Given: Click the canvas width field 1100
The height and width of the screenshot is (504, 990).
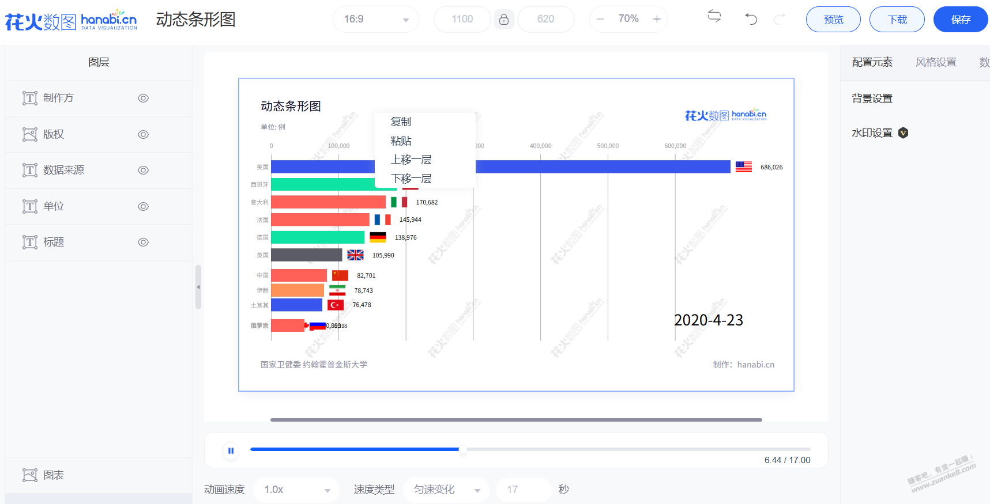Looking at the screenshot, I should (462, 20).
